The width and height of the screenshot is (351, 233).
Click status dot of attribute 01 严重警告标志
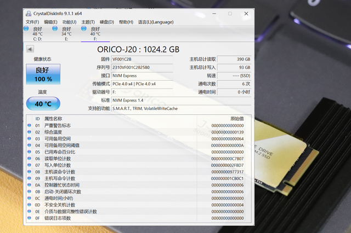click(x=29, y=125)
